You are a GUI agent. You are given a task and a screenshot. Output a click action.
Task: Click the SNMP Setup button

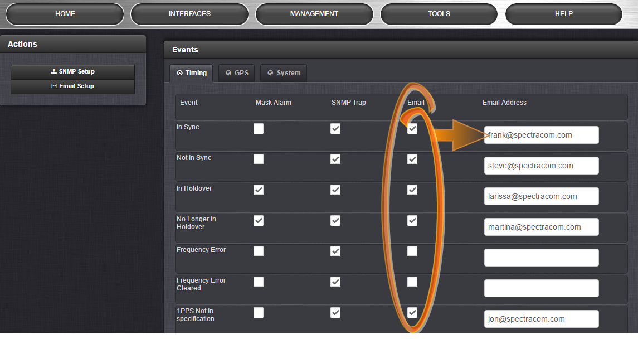click(73, 71)
